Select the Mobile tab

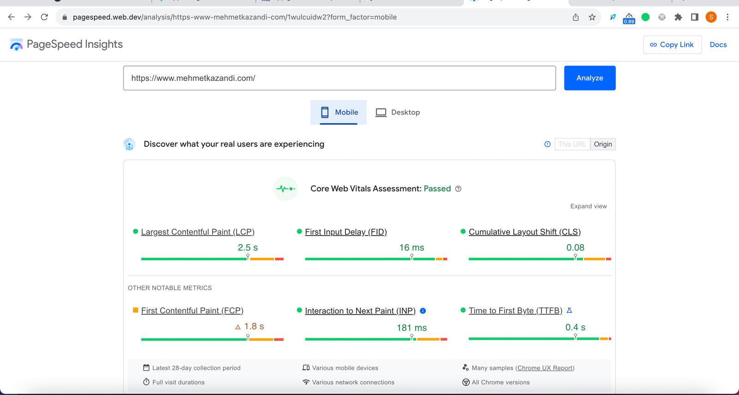(339, 112)
